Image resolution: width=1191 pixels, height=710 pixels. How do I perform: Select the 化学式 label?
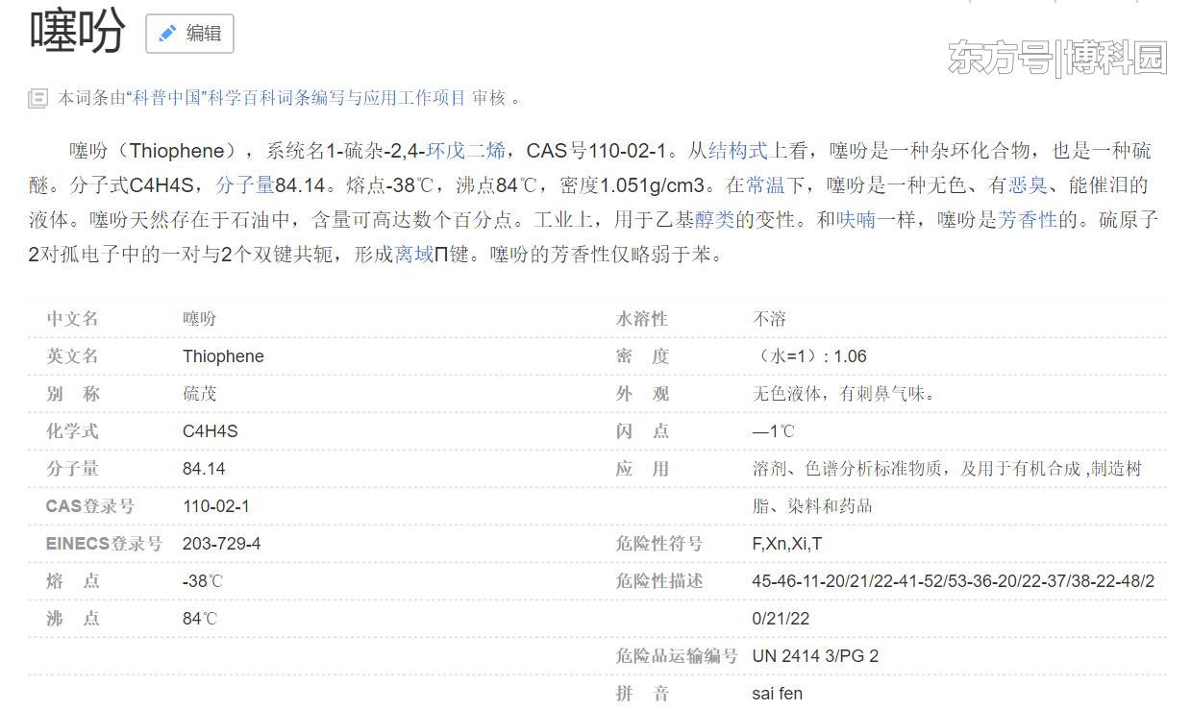pos(72,431)
